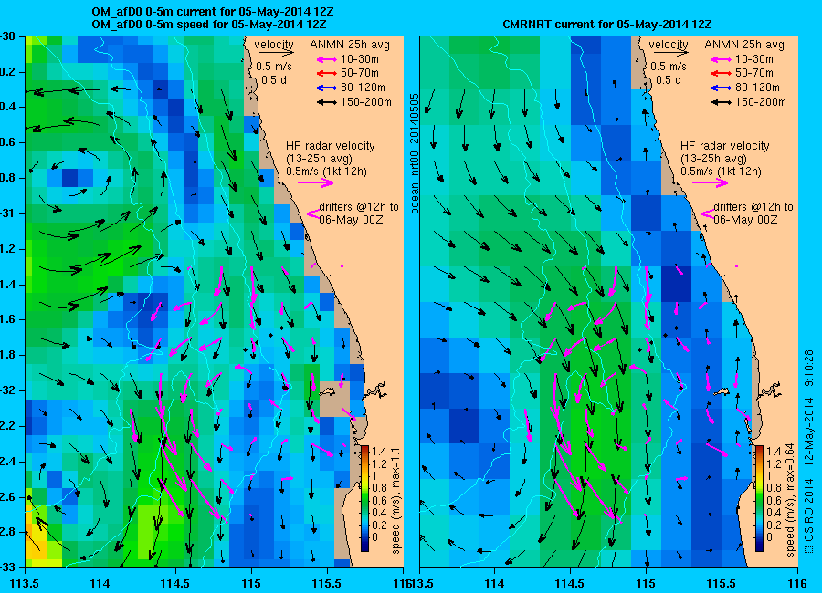Image resolution: width=822 pixels, height=593 pixels.
Task: Click the speed color bar with max=1.1
Action: [x=364, y=499]
